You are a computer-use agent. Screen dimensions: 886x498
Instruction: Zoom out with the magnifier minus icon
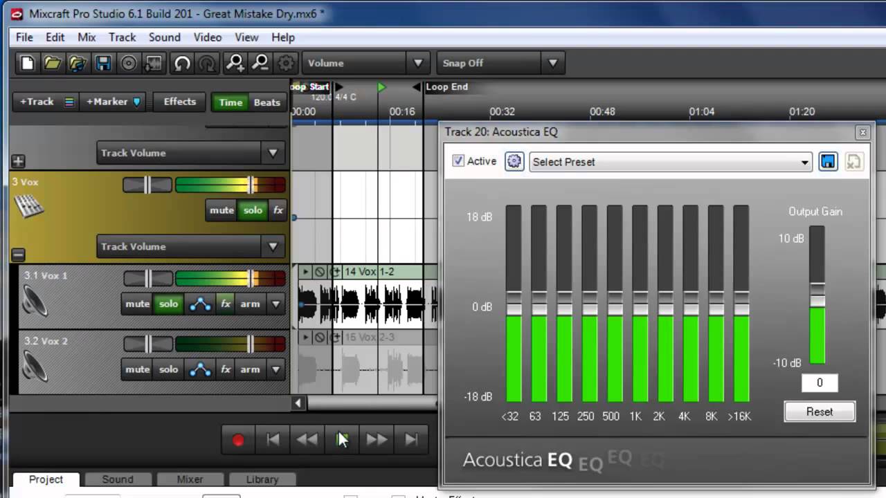(260, 63)
